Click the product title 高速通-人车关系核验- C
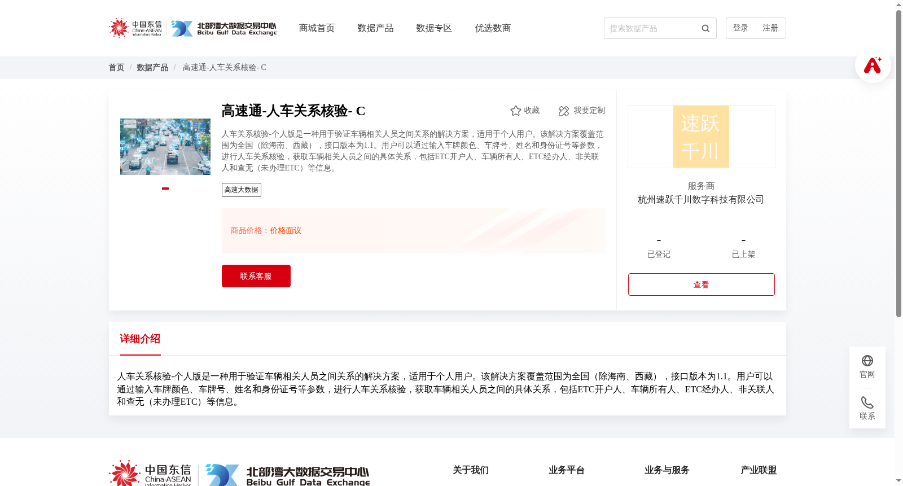 (x=293, y=111)
